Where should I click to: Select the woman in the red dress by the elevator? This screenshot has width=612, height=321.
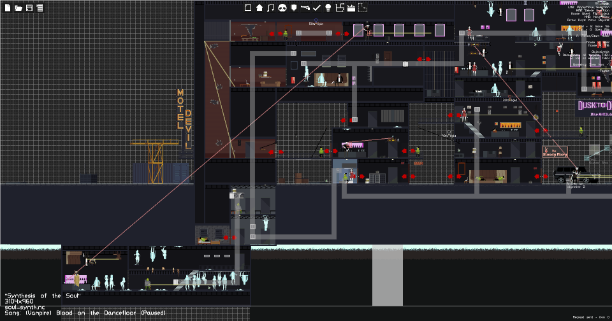[x=351, y=176]
